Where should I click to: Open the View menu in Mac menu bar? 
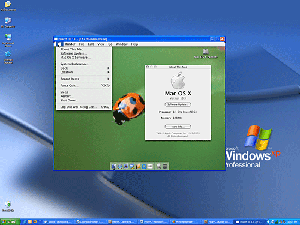[x=101, y=44]
